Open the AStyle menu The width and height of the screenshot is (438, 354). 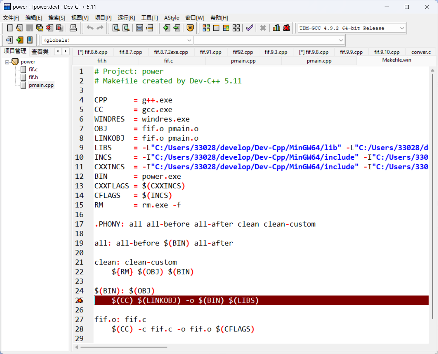(172, 18)
